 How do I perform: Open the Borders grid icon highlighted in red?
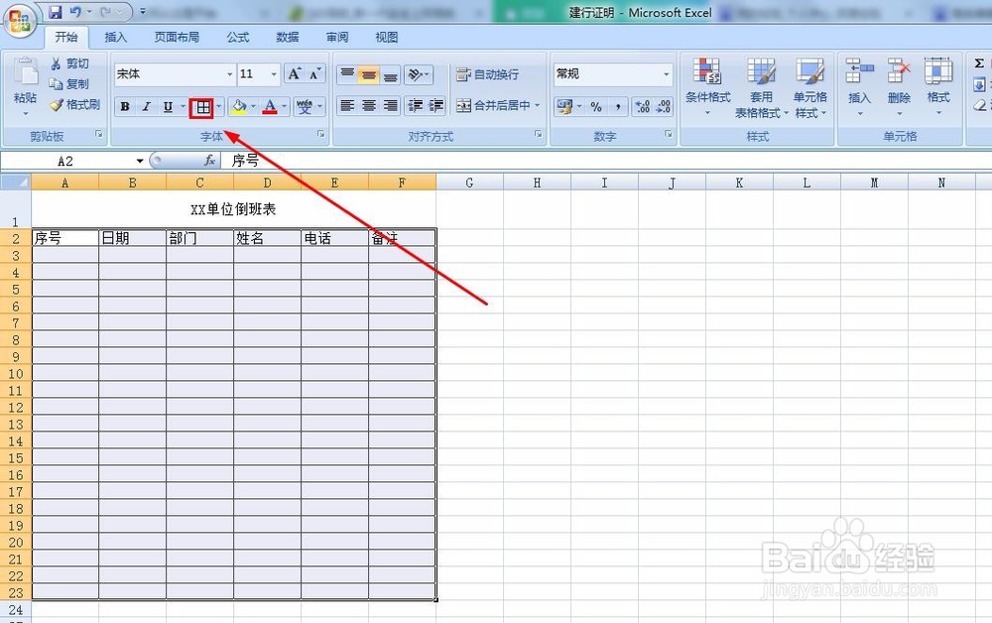pos(202,106)
